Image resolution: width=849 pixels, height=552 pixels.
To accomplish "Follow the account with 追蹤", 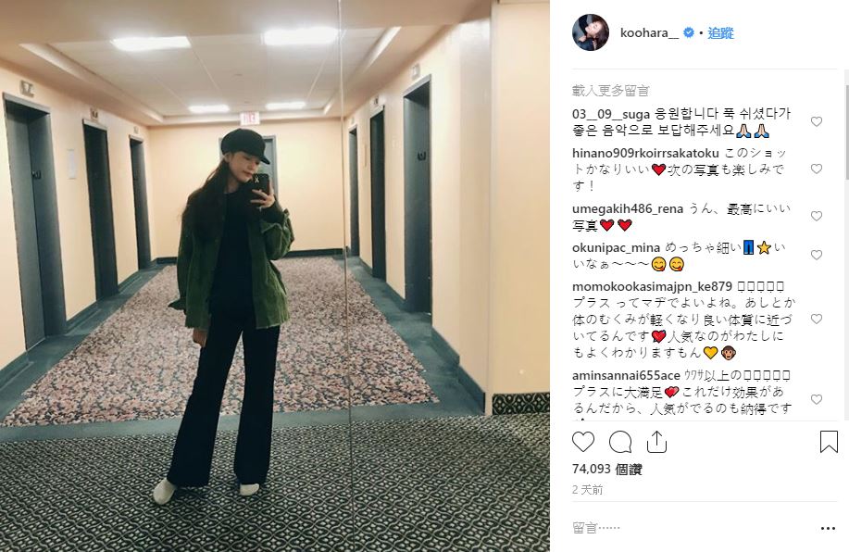I will 720,33.
